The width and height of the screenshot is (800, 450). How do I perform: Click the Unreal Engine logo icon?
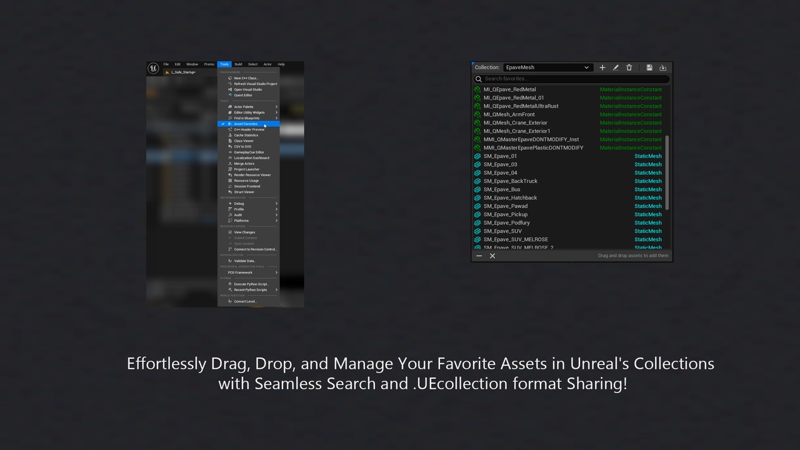pyautogui.click(x=153, y=68)
